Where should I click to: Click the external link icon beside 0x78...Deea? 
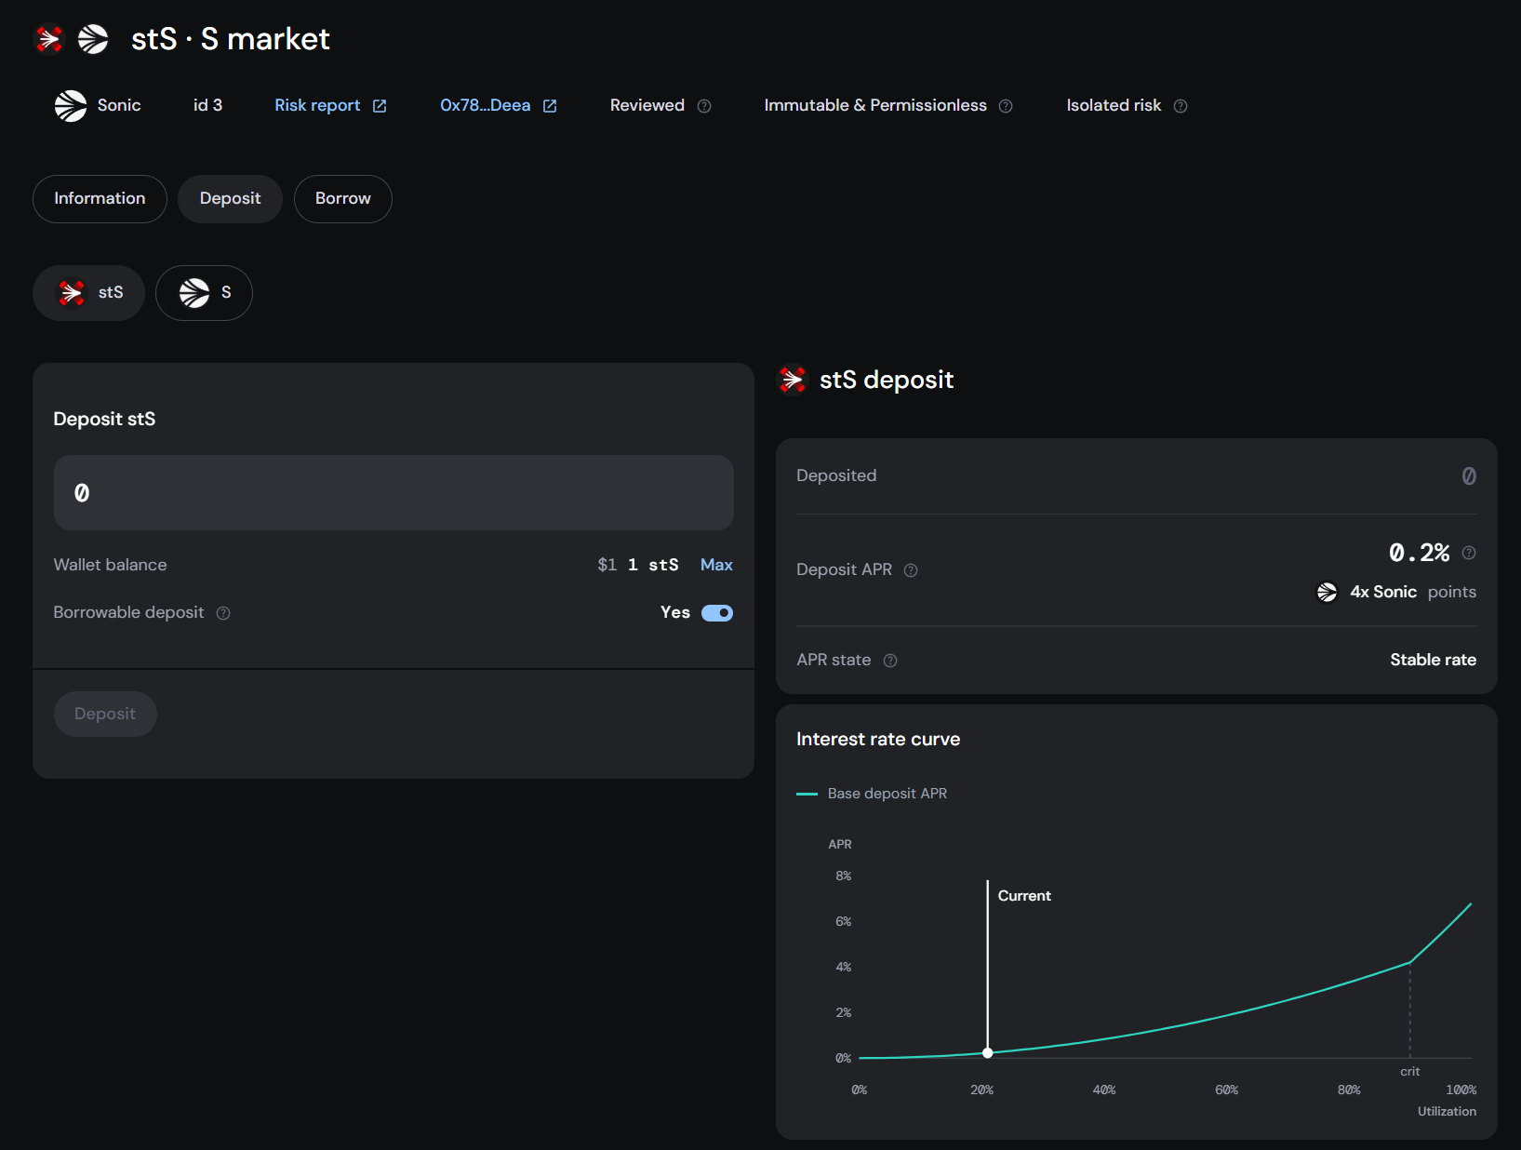[x=549, y=105]
